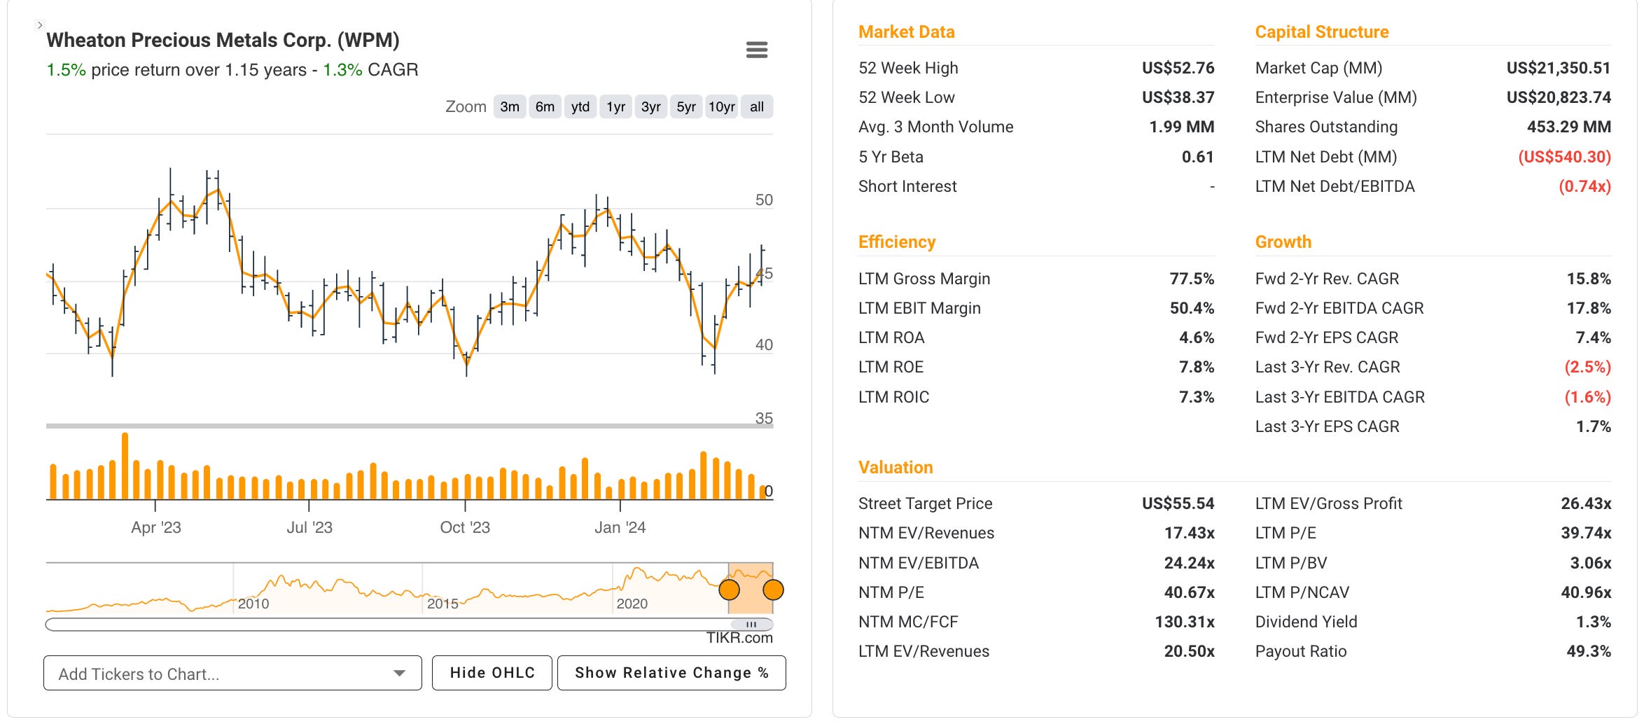1644x724 pixels.
Task: Click the LTM Net Debt/EBITDA value (0.74x)
Action: click(x=1584, y=186)
